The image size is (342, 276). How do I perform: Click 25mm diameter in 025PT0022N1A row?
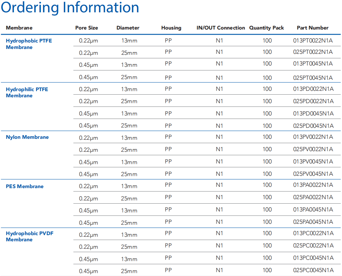(x=129, y=53)
